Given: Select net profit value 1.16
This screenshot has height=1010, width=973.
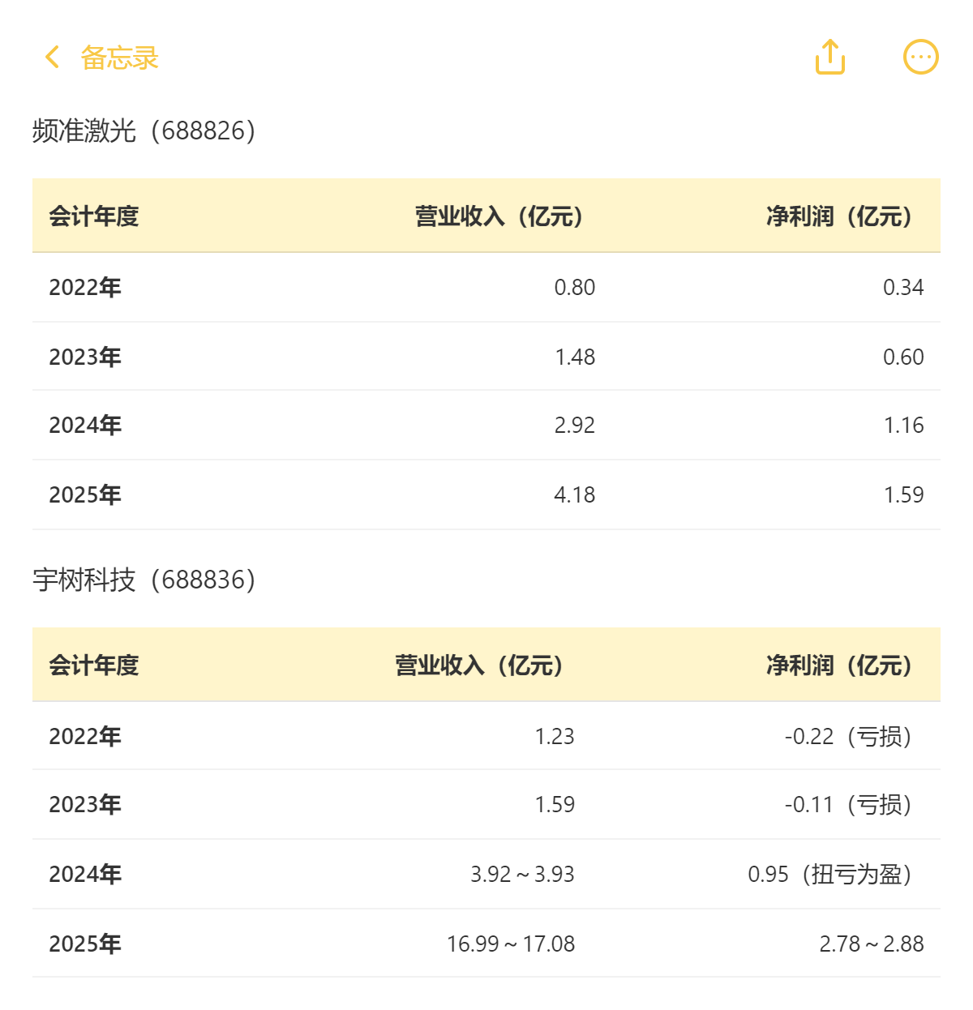Looking at the screenshot, I should tap(904, 425).
